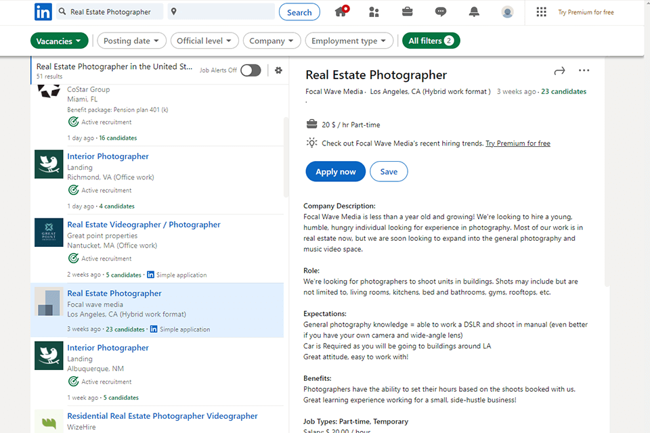Click lightbulb hiring trends icon
650x433 pixels.
tap(311, 143)
